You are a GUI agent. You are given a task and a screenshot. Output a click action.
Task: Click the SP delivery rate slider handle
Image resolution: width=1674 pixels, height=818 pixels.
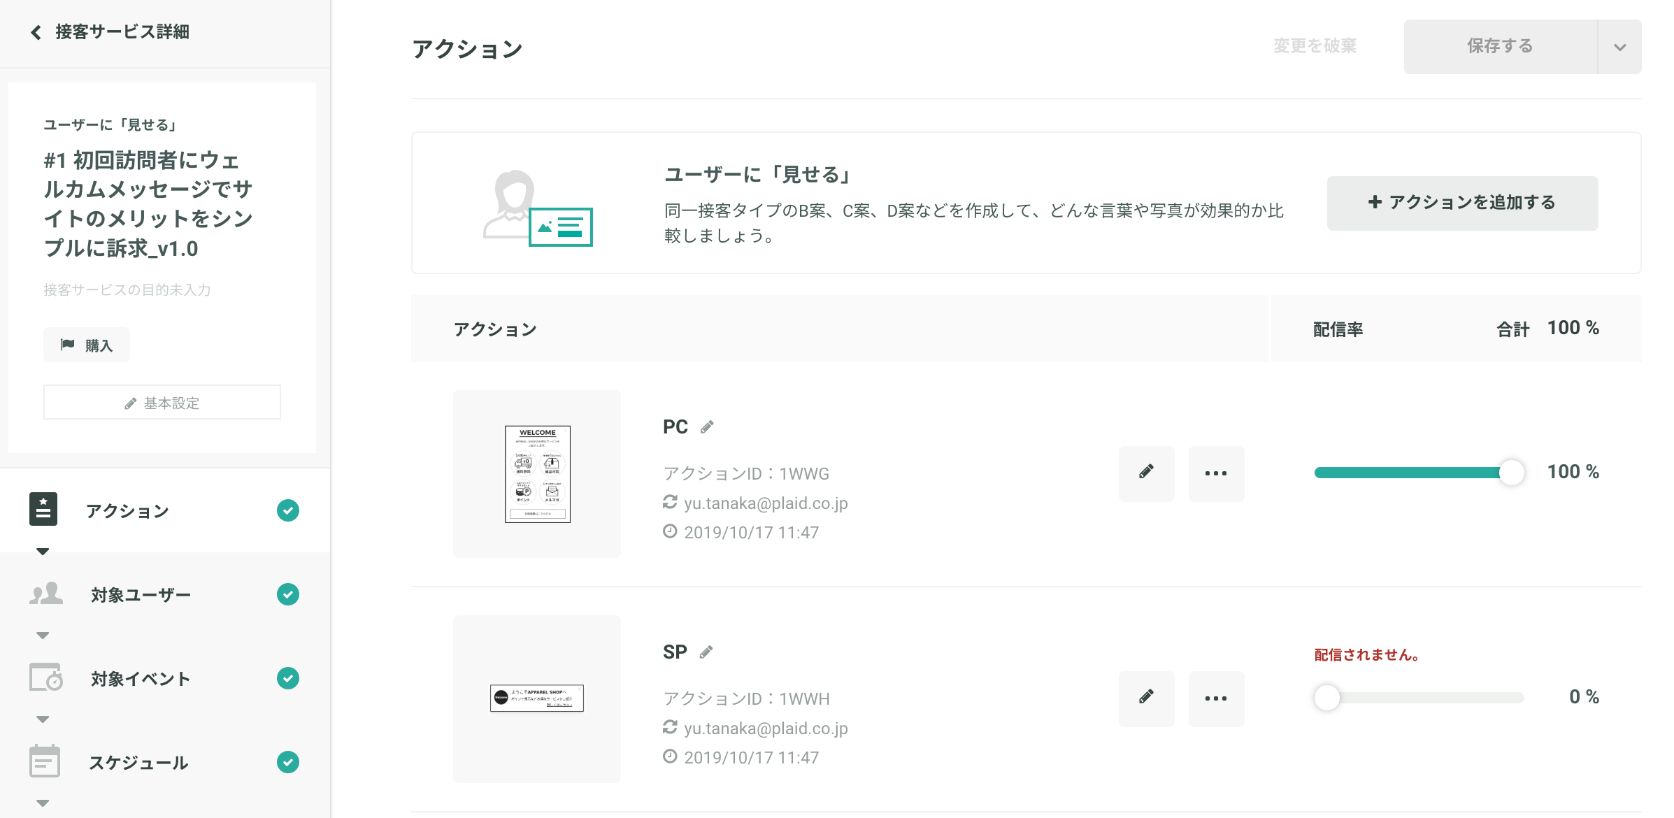coord(1326,698)
